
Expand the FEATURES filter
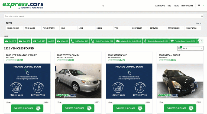click(158, 28)
